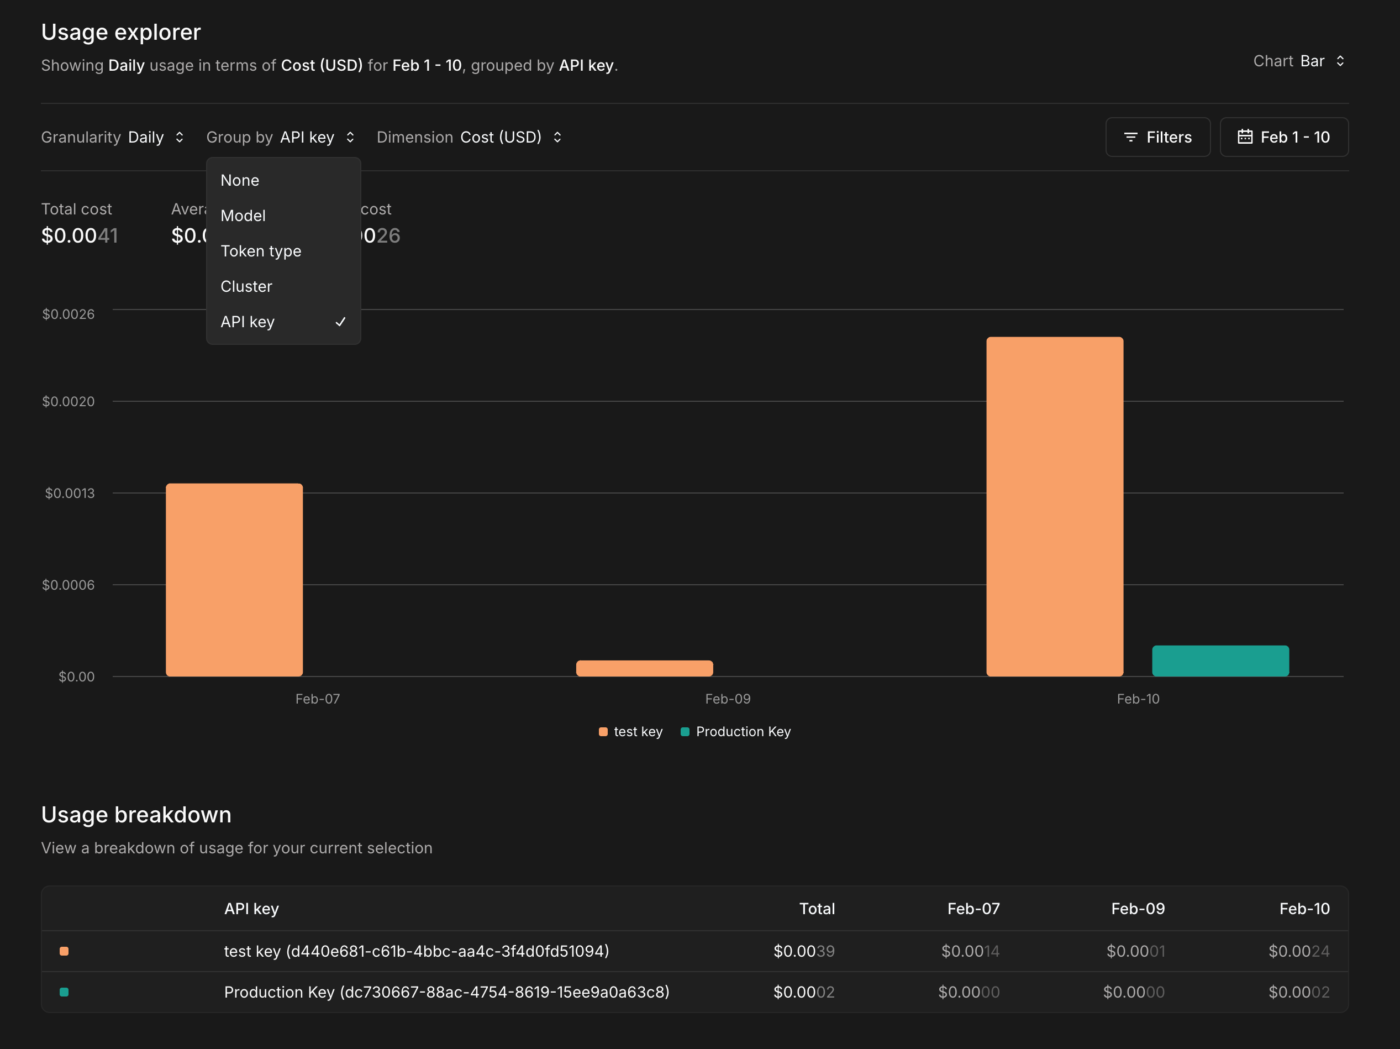Viewport: 1400px width, 1049px height.
Task: Toggle Production Key series in chart legend
Action: [743, 732]
